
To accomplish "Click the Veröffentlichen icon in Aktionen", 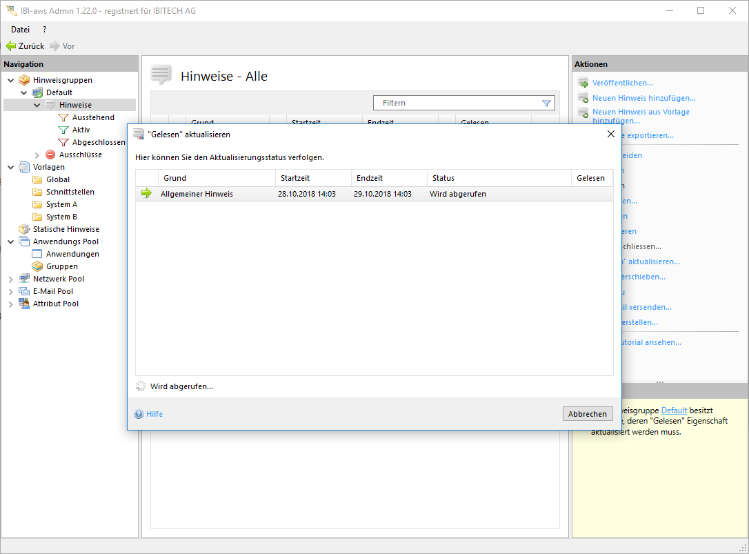I will pyautogui.click(x=583, y=83).
